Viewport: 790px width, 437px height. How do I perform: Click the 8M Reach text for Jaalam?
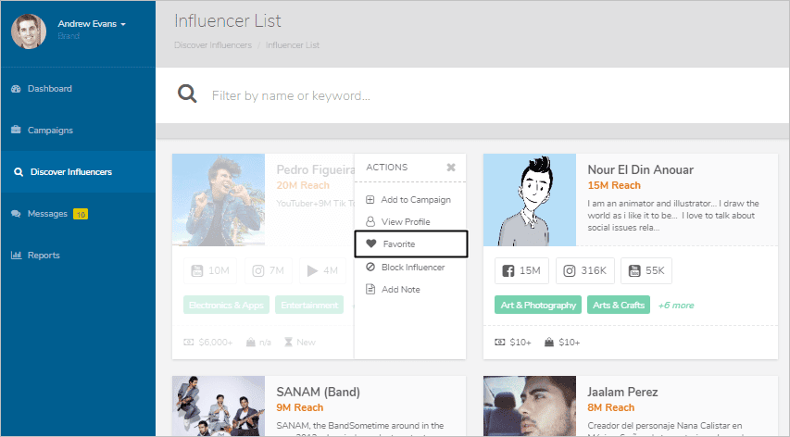[610, 407]
